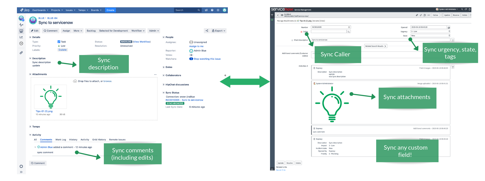Image resolution: width=485 pixels, height=181 pixels.
Task: Click the Short description input in ServiceNow
Action: pos(381,40)
